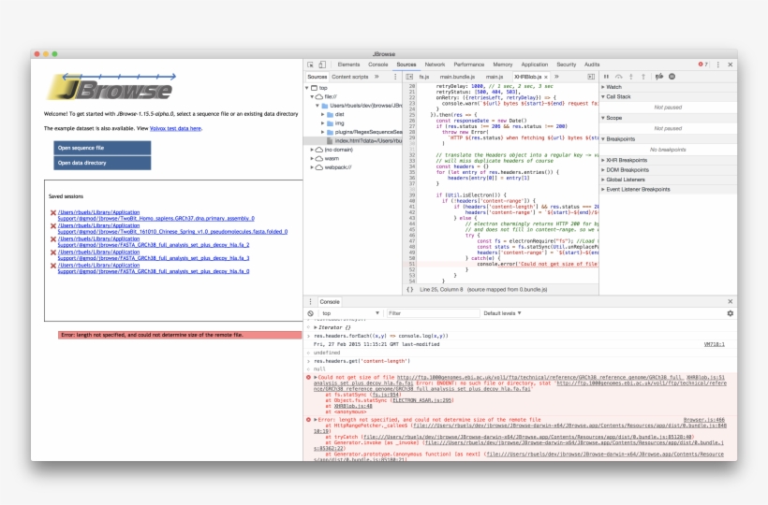Open DevTools three-dot customize menu

(x=718, y=65)
